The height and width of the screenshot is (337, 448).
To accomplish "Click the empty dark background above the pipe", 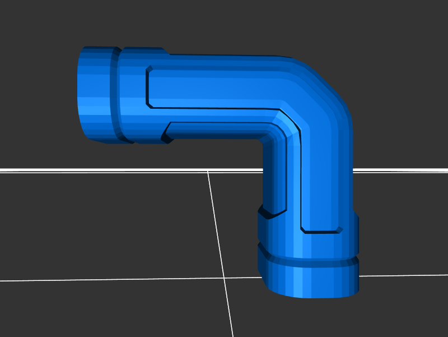I will pos(224,22).
